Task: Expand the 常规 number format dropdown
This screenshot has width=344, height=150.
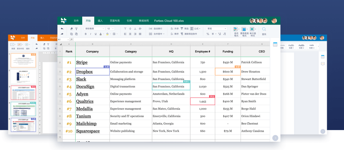Action: 216,29
